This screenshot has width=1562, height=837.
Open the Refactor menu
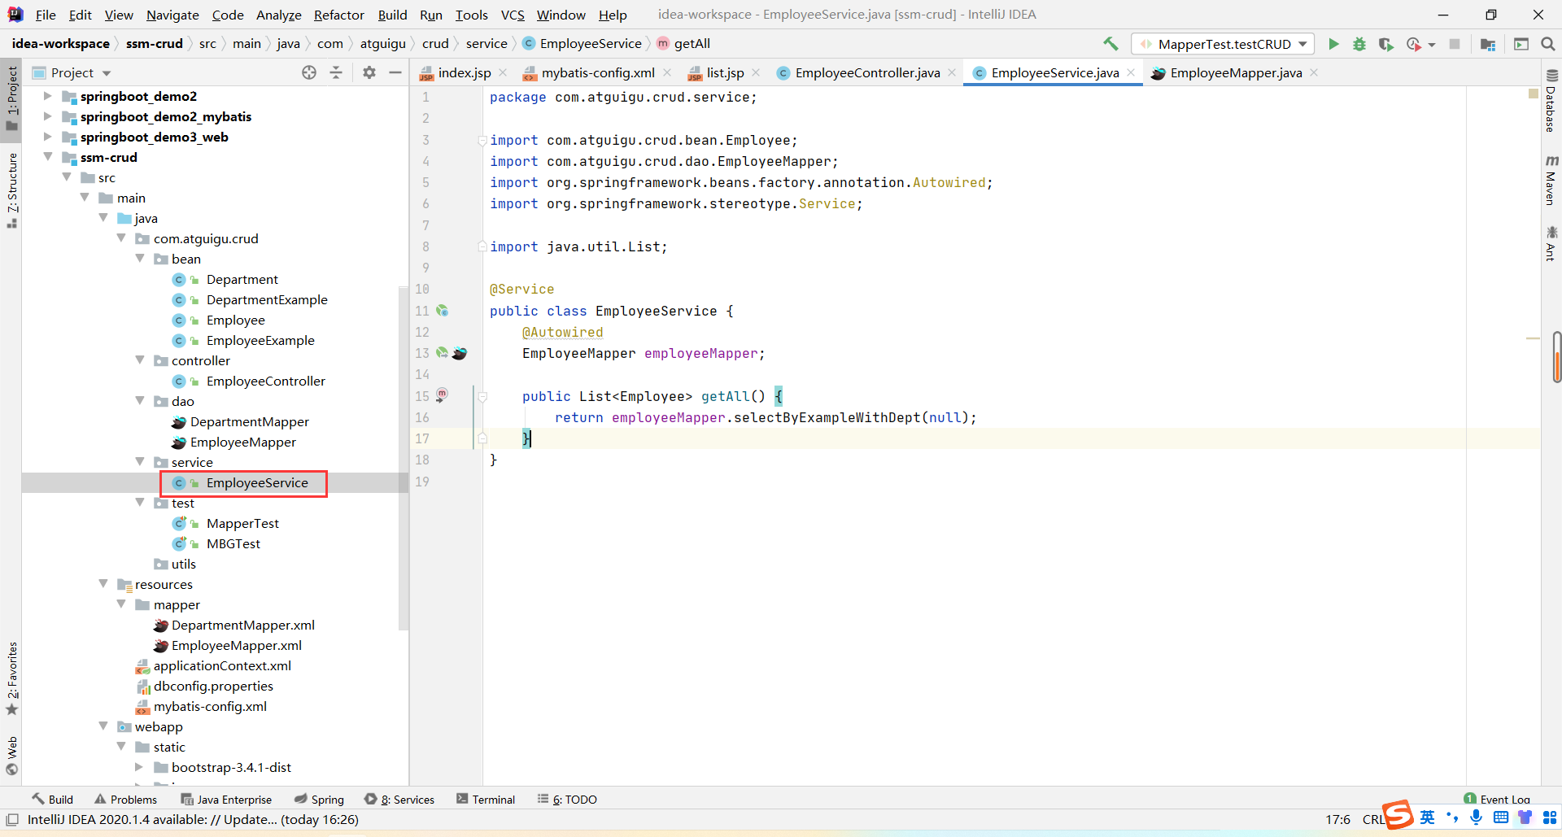click(339, 15)
